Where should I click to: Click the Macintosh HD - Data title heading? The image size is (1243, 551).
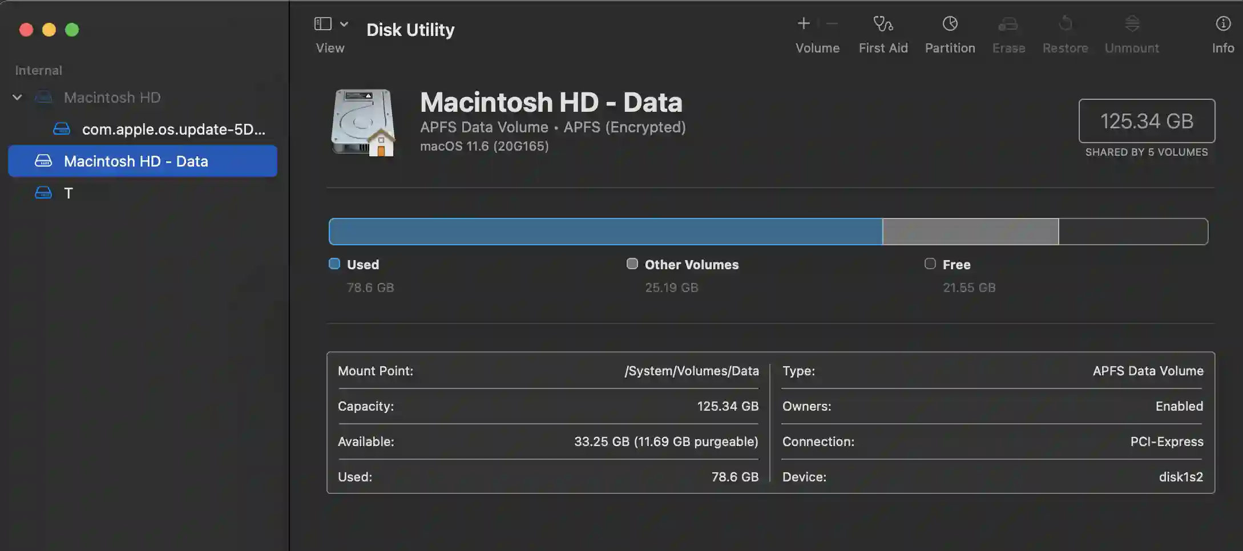click(551, 102)
